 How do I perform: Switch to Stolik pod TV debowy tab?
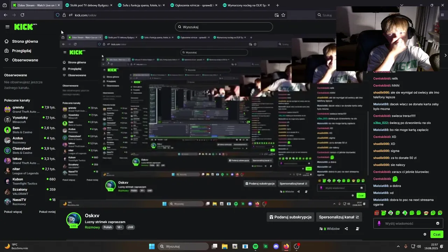(89, 5)
